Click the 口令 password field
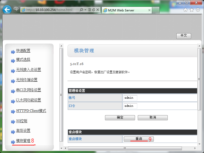 130,106
